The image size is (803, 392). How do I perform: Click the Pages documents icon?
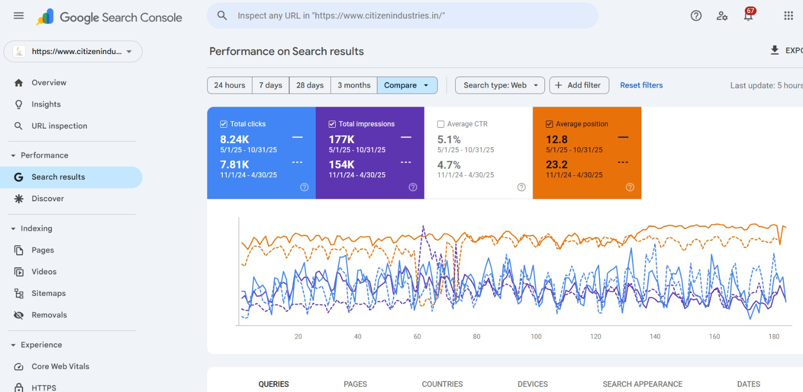(x=19, y=250)
